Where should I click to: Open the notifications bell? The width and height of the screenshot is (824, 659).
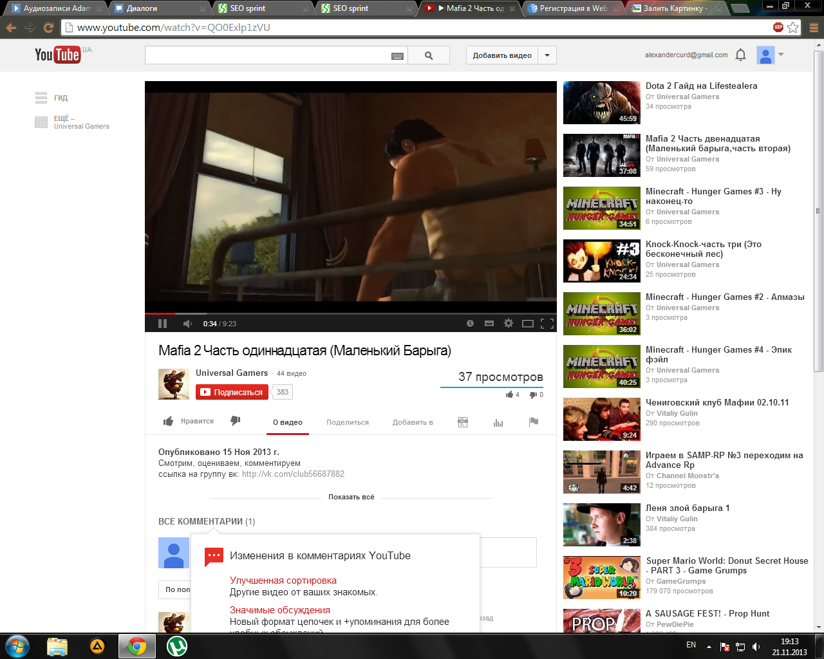click(740, 55)
